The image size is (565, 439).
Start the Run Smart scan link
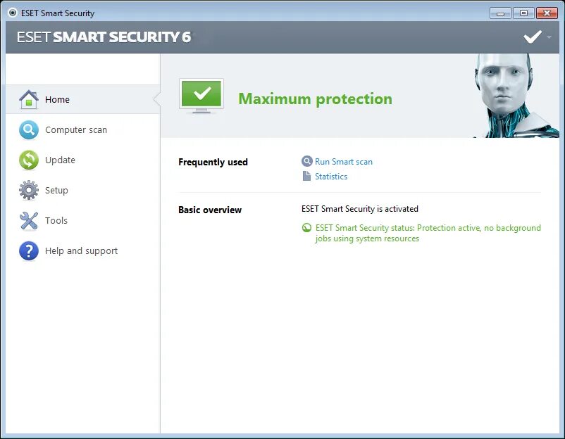pyautogui.click(x=344, y=162)
